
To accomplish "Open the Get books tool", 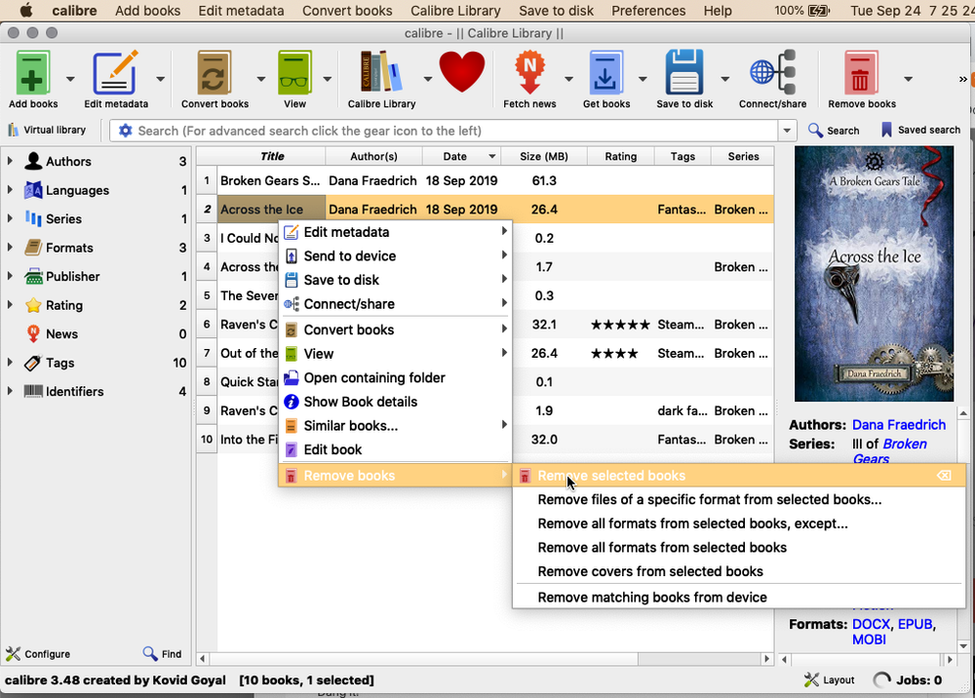I will pos(606,73).
